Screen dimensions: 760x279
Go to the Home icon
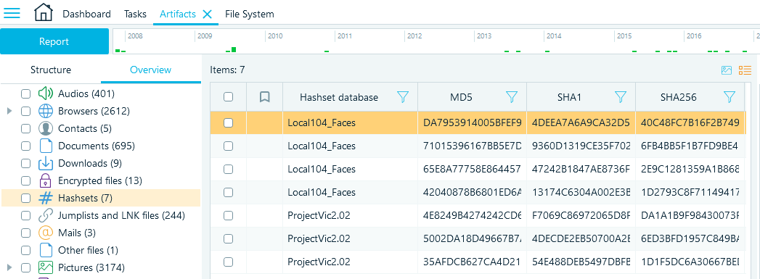(x=43, y=12)
